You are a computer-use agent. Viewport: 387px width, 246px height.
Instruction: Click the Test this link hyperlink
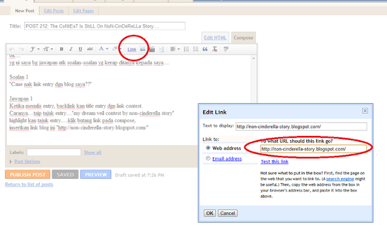[x=275, y=161]
